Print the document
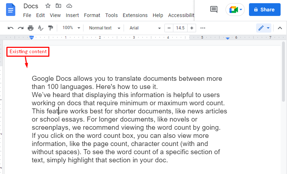 (x=31, y=28)
